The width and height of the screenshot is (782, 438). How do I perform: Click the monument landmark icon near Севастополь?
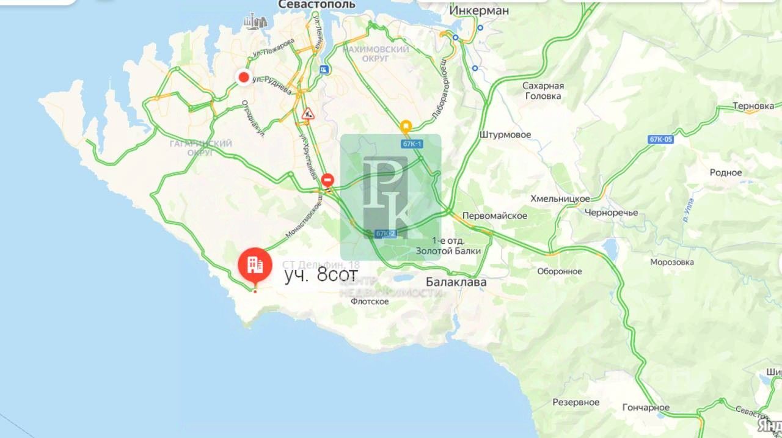(255, 22)
